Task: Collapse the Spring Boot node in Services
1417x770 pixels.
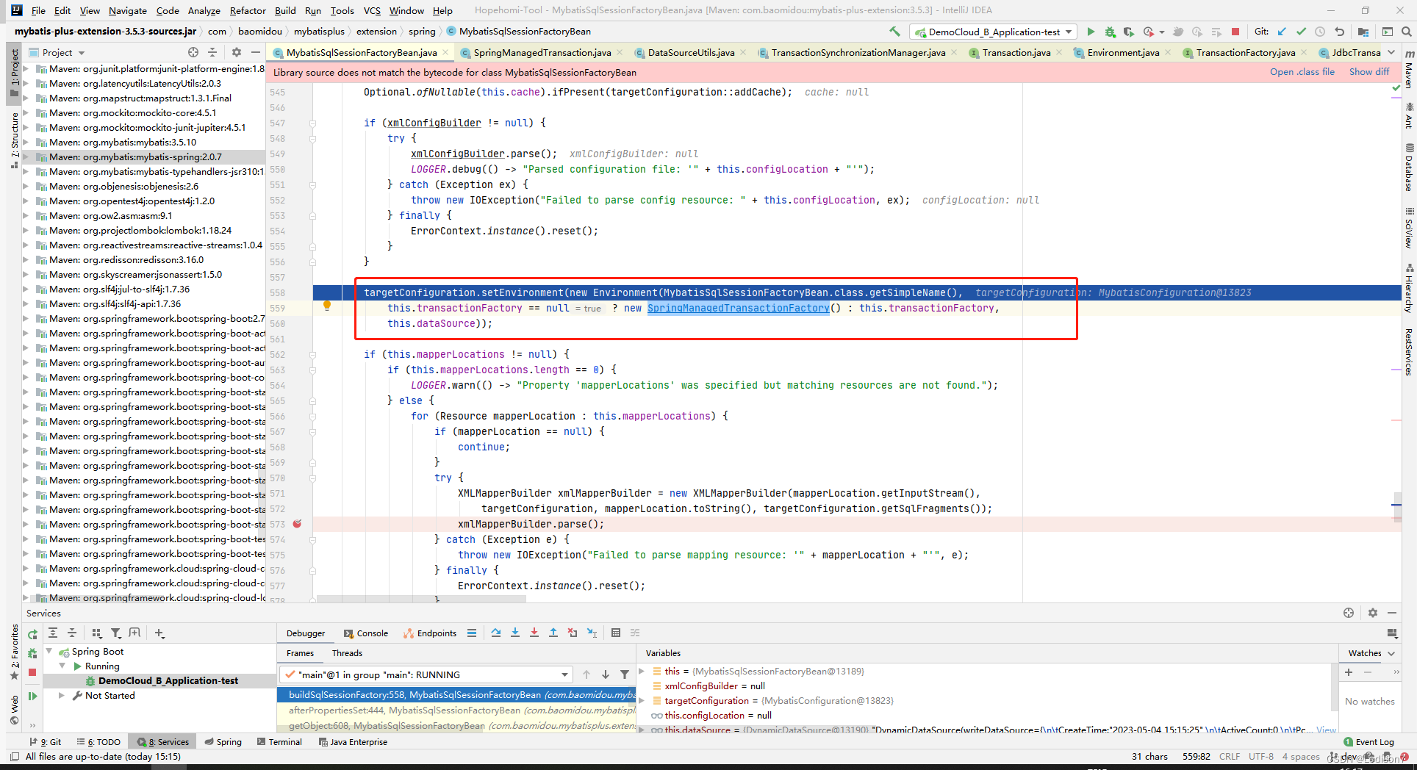Action: pyautogui.click(x=49, y=651)
